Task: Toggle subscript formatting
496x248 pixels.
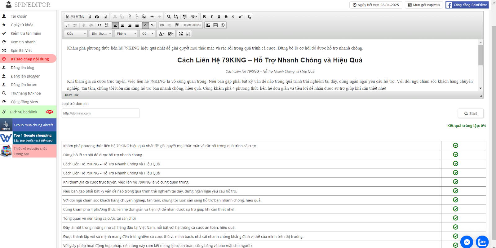Action: [x=233, y=17]
